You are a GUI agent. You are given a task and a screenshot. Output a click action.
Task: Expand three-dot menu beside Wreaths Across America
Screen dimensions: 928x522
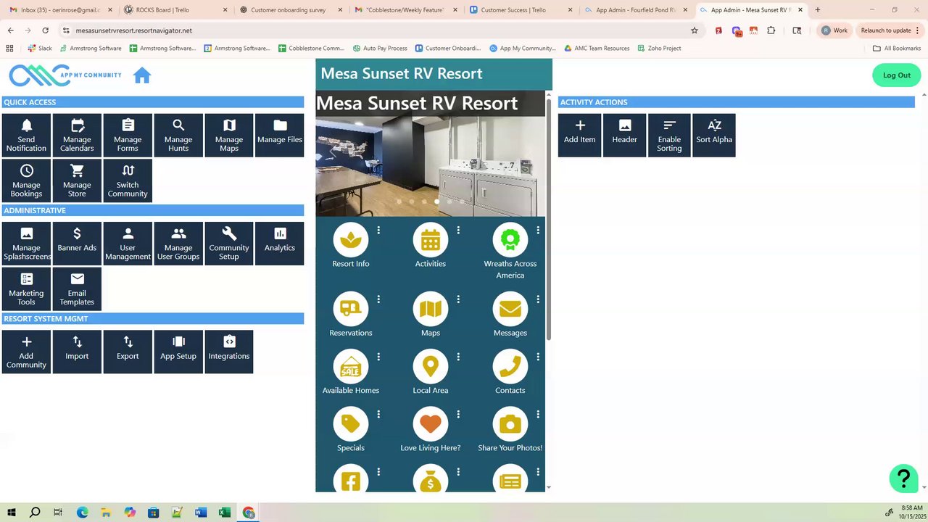[x=538, y=231]
